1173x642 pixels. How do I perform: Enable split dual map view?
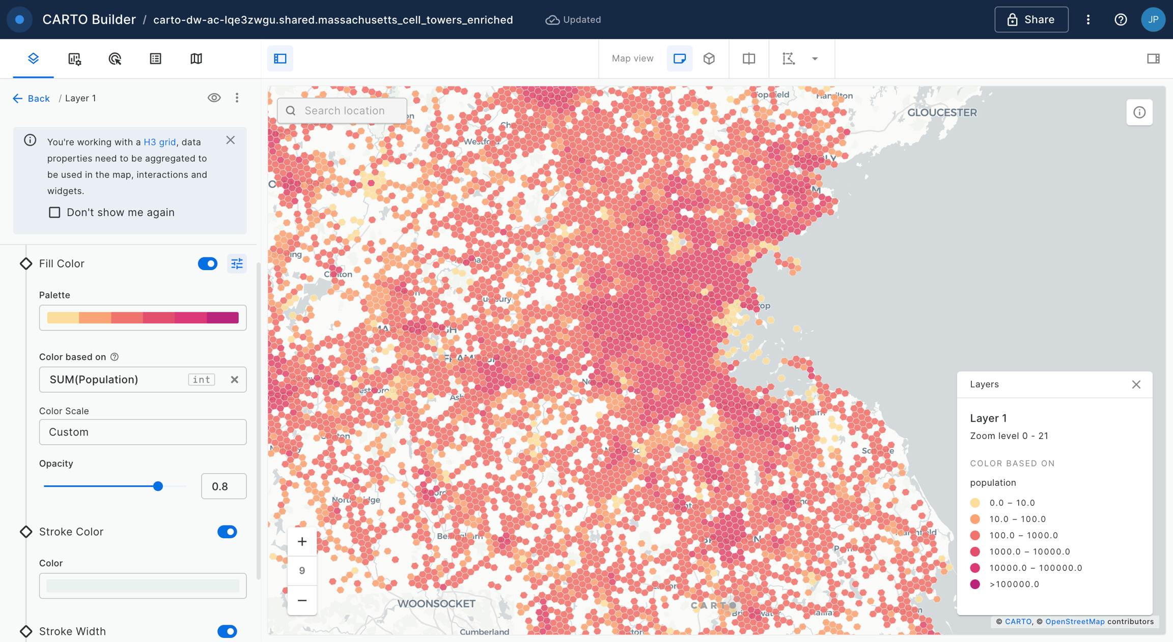pyautogui.click(x=748, y=59)
